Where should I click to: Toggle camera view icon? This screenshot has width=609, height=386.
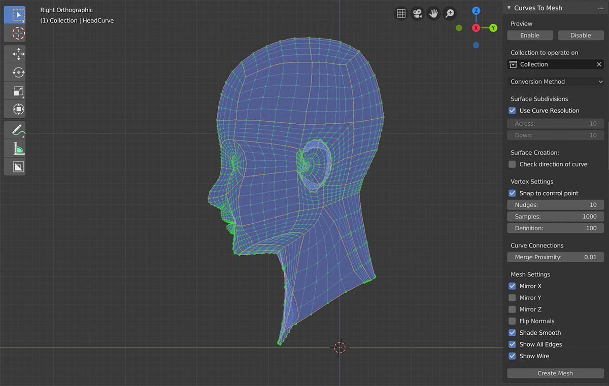[x=417, y=14]
